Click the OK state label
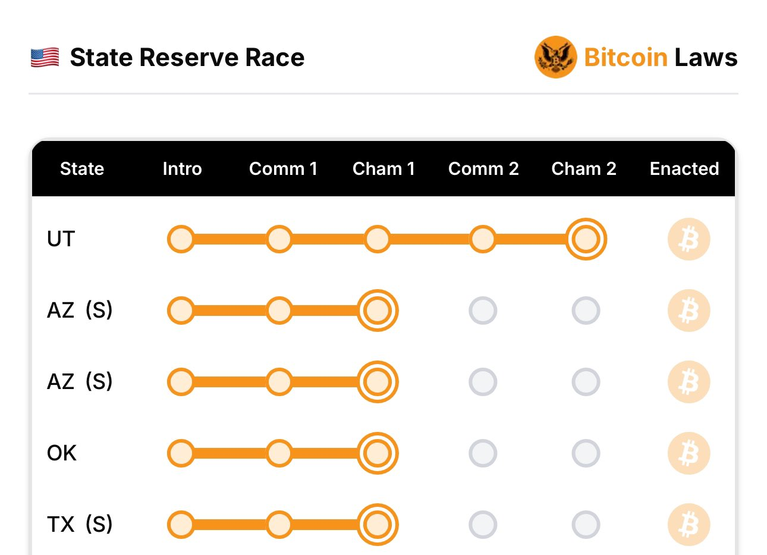 (x=62, y=453)
